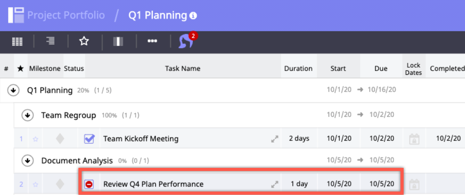Toggle lock dates for Team Kickoff Meeting

click(x=414, y=139)
